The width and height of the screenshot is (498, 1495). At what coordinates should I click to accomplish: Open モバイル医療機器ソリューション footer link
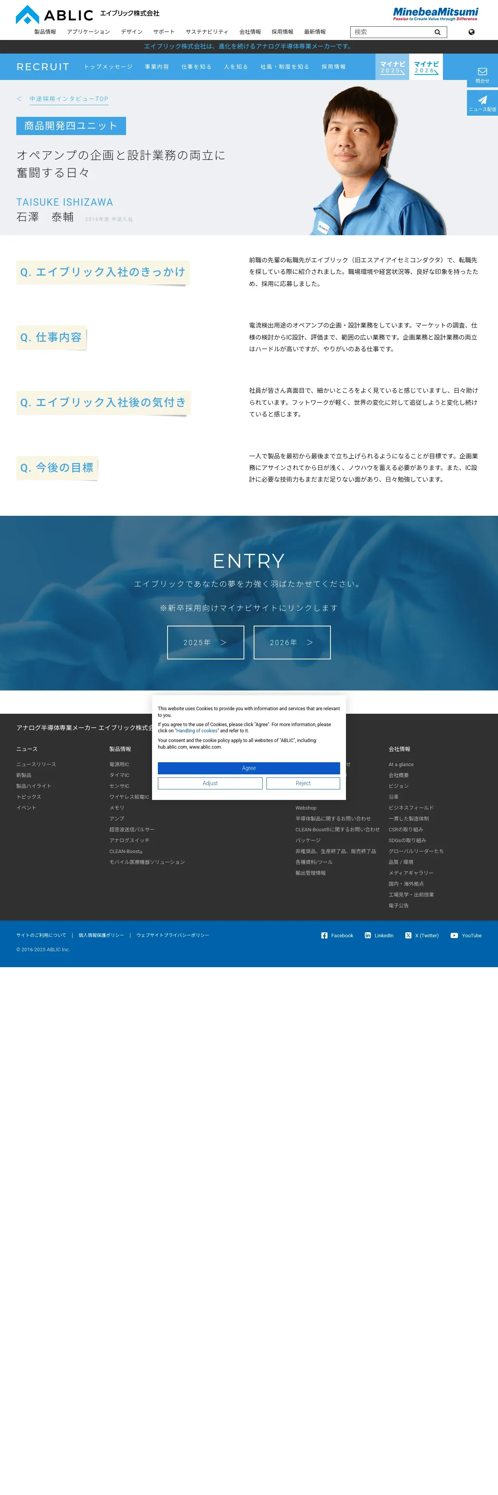[x=147, y=862]
